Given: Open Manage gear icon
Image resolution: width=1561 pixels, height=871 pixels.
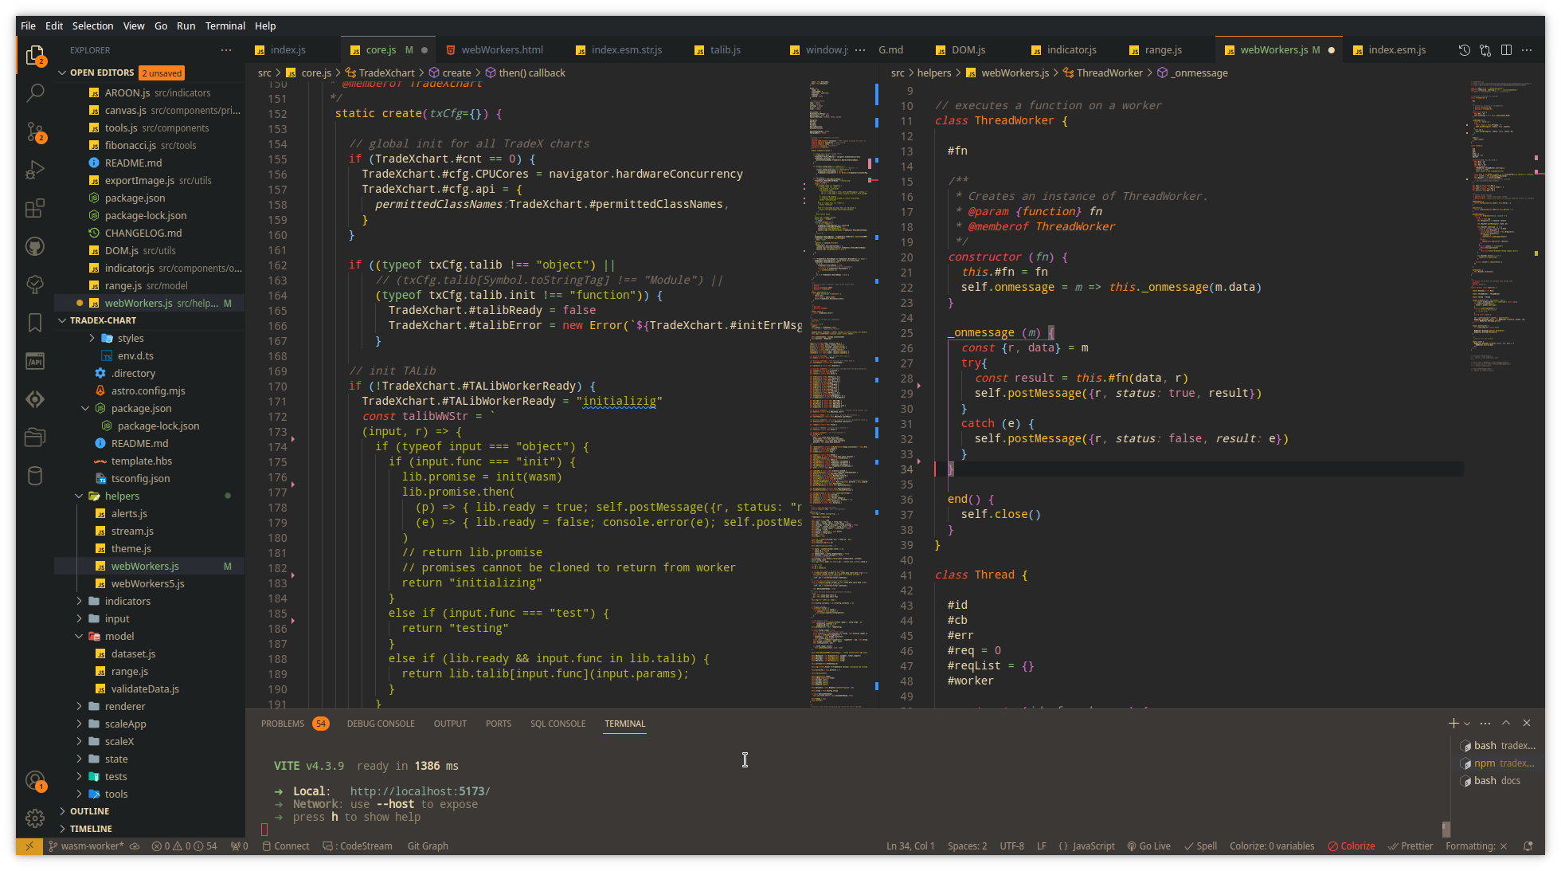Looking at the screenshot, I should coord(35,818).
